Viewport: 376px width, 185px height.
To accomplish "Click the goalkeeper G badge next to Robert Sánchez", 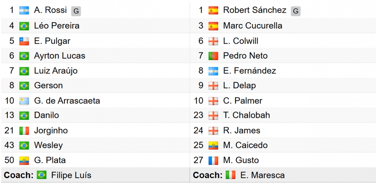I will click(x=295, y=11).
